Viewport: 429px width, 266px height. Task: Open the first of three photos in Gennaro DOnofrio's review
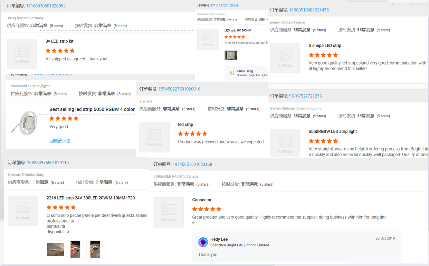[55, 249]
